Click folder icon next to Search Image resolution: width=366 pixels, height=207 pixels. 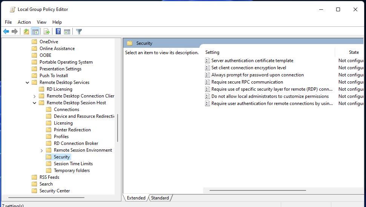pyautogui.click(x=34, y=184)
